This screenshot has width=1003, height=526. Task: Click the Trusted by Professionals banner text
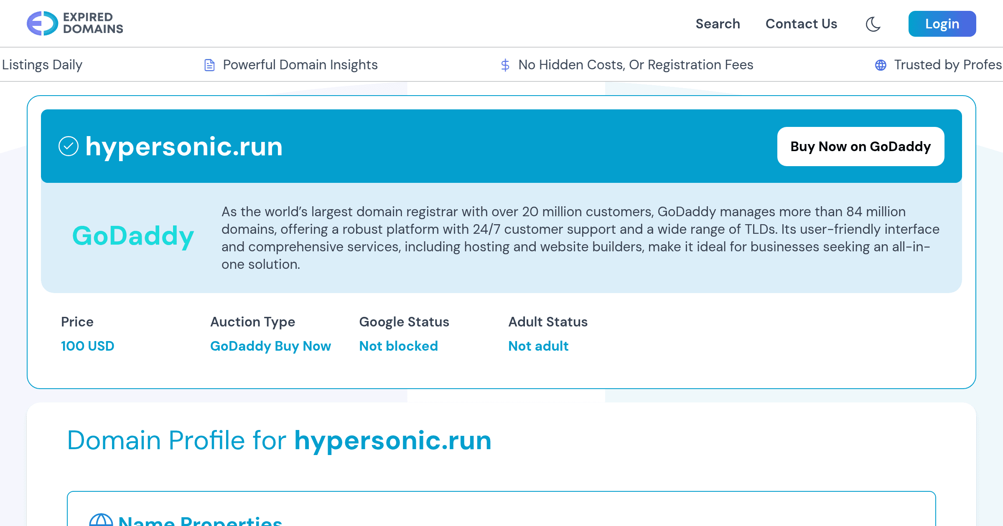point(948,65)
